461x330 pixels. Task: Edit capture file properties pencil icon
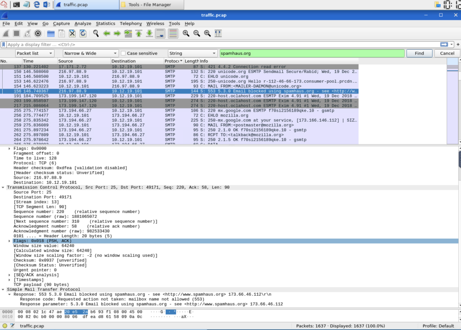point(12,325)
